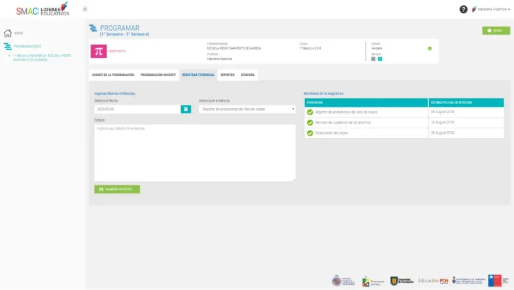Screen dimensions: 514x290
Task: Click the Universidad de Concepción footer logo
Action: (x=402, y=281)
